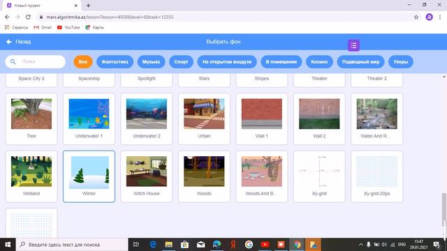Go back with the Назад arrow
This screenshot has width=447, height=251.
pyautogui.click(x=19, y=42)
